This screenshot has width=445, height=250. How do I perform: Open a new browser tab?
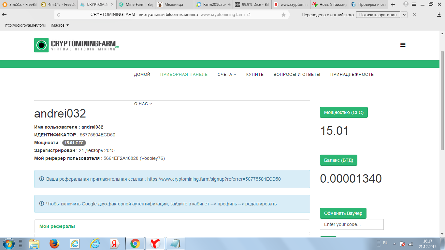[393, 5]
